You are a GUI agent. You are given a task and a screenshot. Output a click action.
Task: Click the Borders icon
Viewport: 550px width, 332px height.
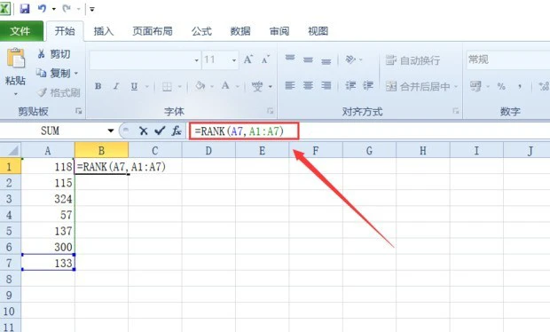167,86
